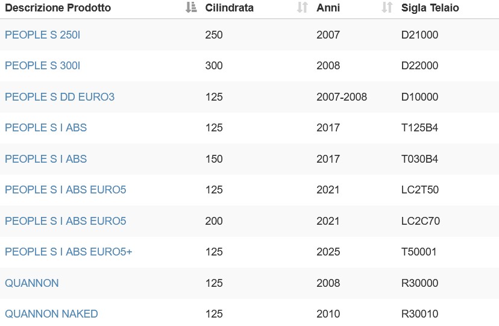Image resolution: width=499 pixels, height=326 pixels.
Task: Select the LC2C70 frame code cell
Action: coord(421,221)
